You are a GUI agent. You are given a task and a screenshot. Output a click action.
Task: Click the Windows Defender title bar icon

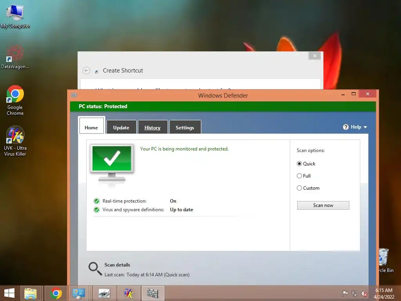point(74,95)
